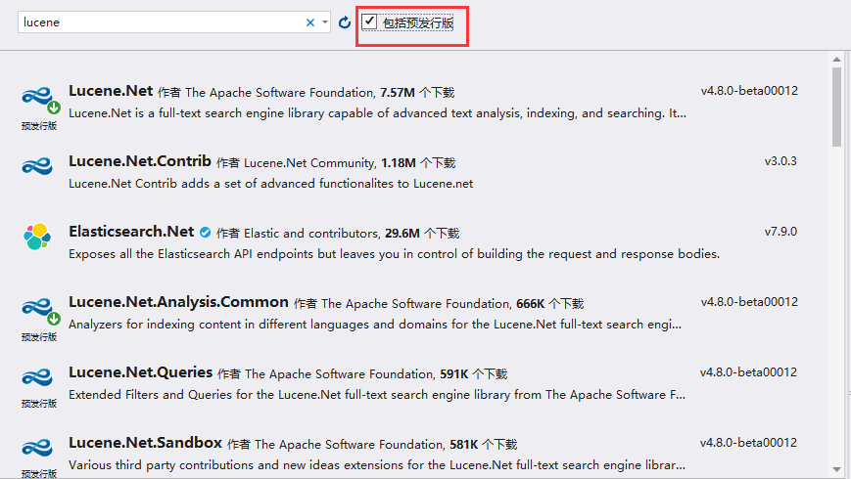851x479 pixels.
Task: Click the Lucene.Net package title
Action: [x=111, y=91]
